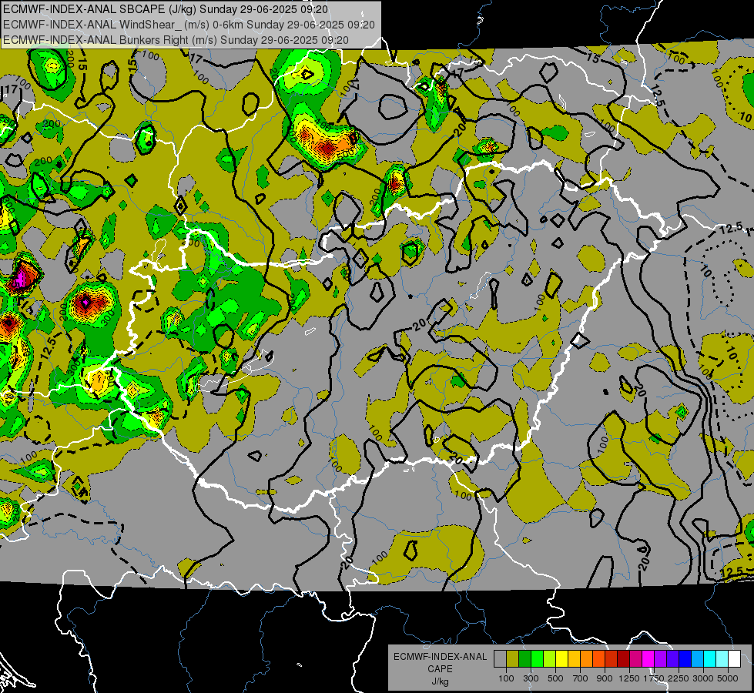754x693 pixels.
Task: Click the SBCAPE (J/kg) title line
Action: [x=166, y=9]
